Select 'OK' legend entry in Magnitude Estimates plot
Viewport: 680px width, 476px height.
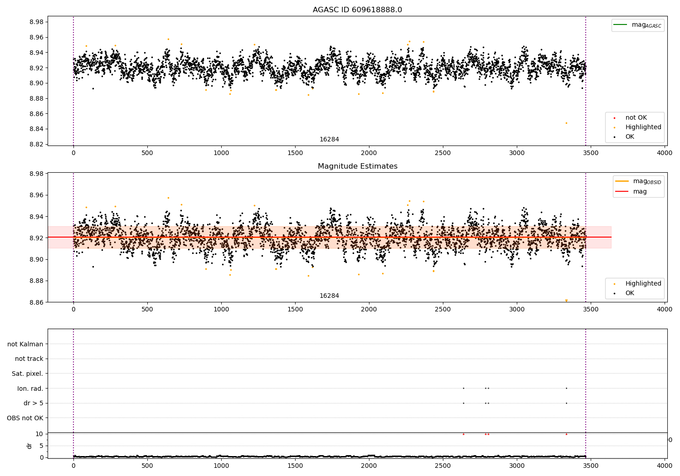pyautogui.click(x=630, y=293)
